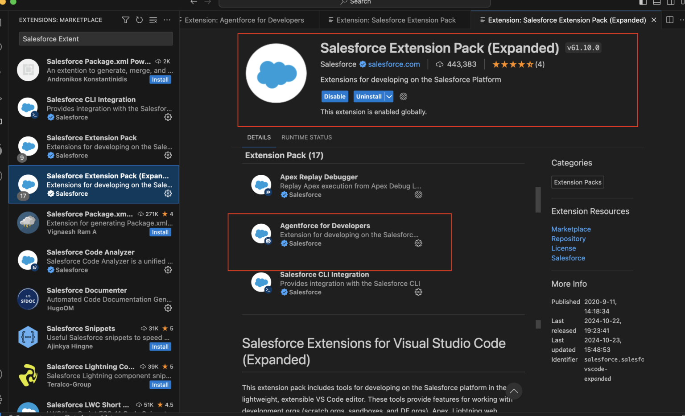Screen dimensions: 685x416
Task: Open the Repository link
Action: pyautogui.click(x=568, y=239)
